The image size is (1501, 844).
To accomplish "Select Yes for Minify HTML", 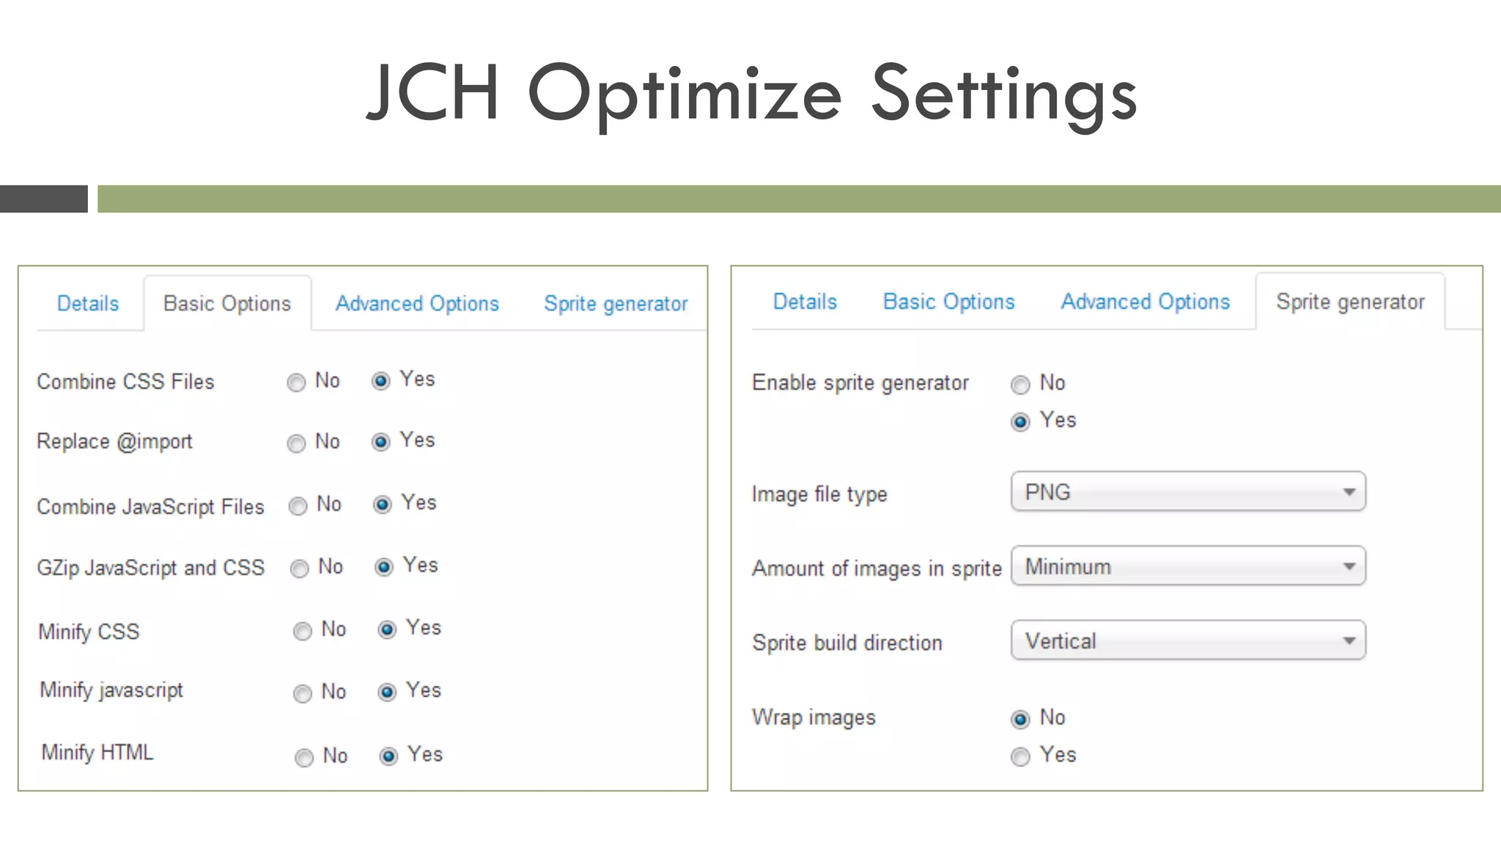I will tap(388, 756).
